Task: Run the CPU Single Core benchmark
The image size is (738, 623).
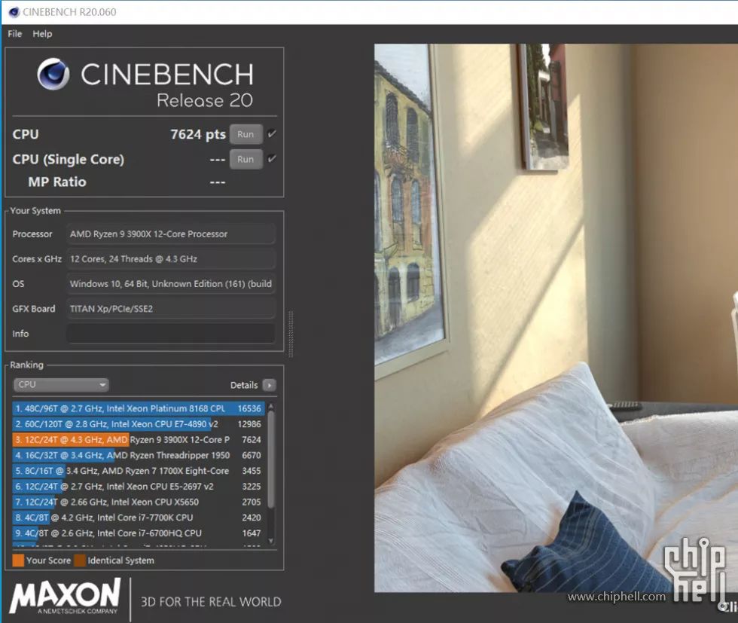Action: pyautogui.click(x=245, y=159)
